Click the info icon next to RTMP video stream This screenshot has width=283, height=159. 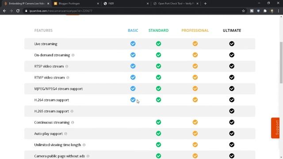pos(68,78)
